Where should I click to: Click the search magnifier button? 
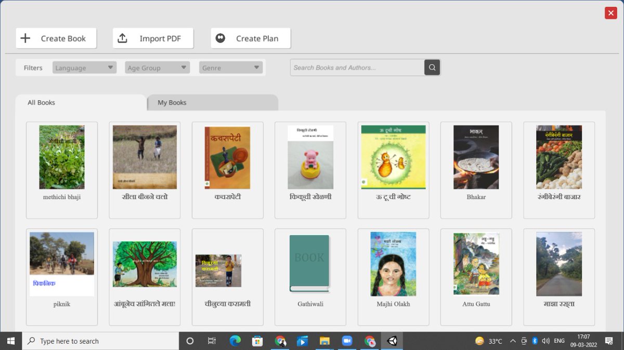[432, 68]
